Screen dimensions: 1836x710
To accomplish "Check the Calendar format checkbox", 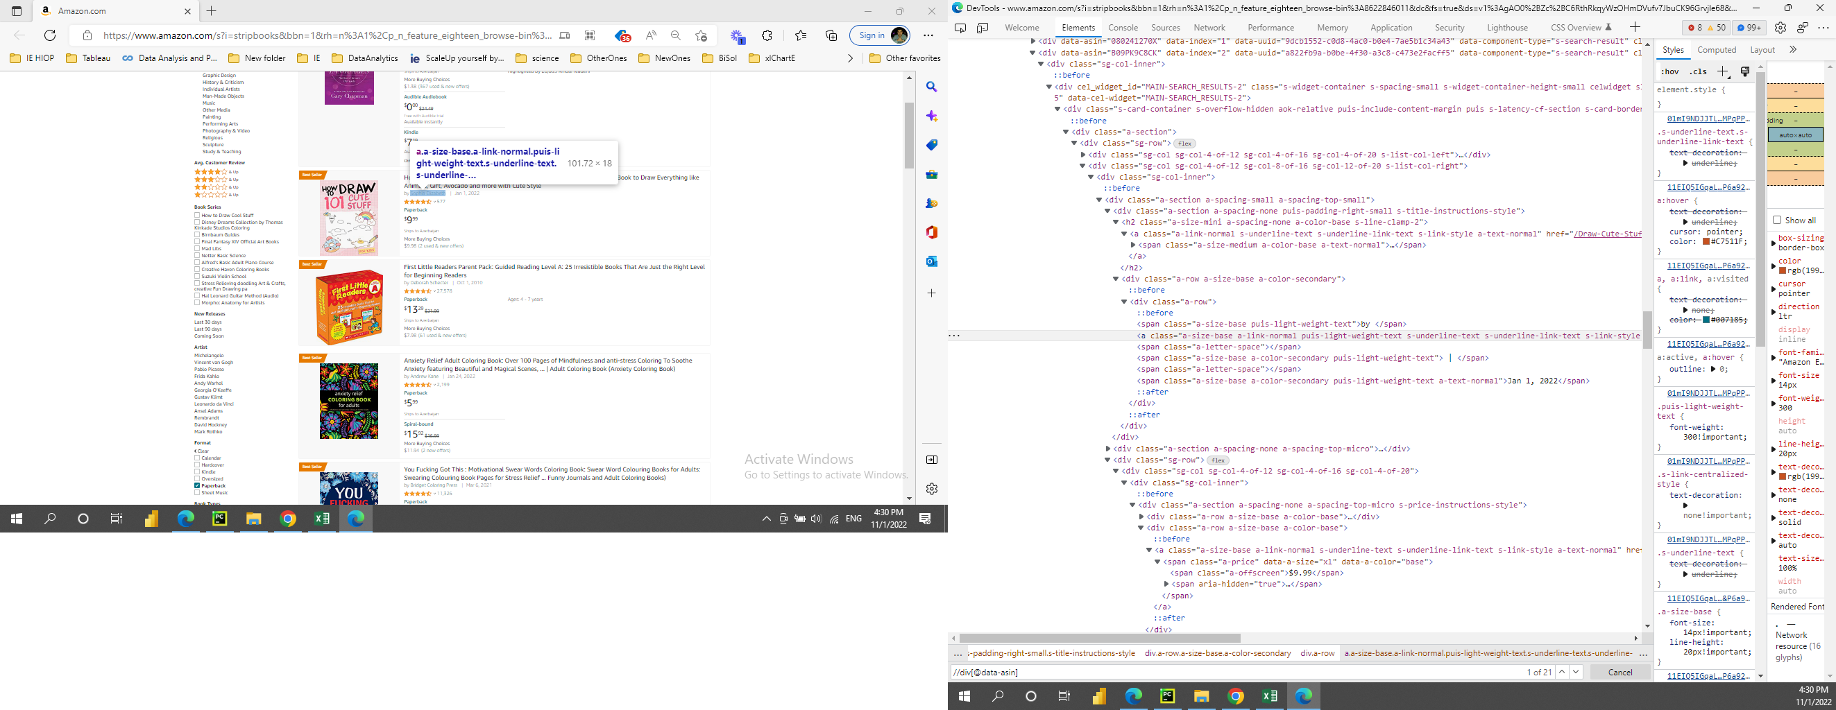I will pyautogui.click(x=197, y=458).
